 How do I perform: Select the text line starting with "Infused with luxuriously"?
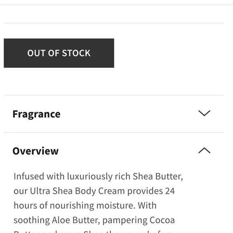point(98,176)
